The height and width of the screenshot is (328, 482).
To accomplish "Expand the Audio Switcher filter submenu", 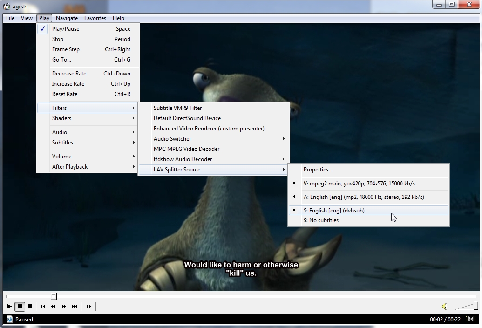I will (x=214, y=139).
